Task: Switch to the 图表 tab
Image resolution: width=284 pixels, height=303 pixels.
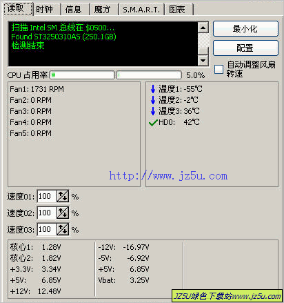Action: (x=179, y=10)
